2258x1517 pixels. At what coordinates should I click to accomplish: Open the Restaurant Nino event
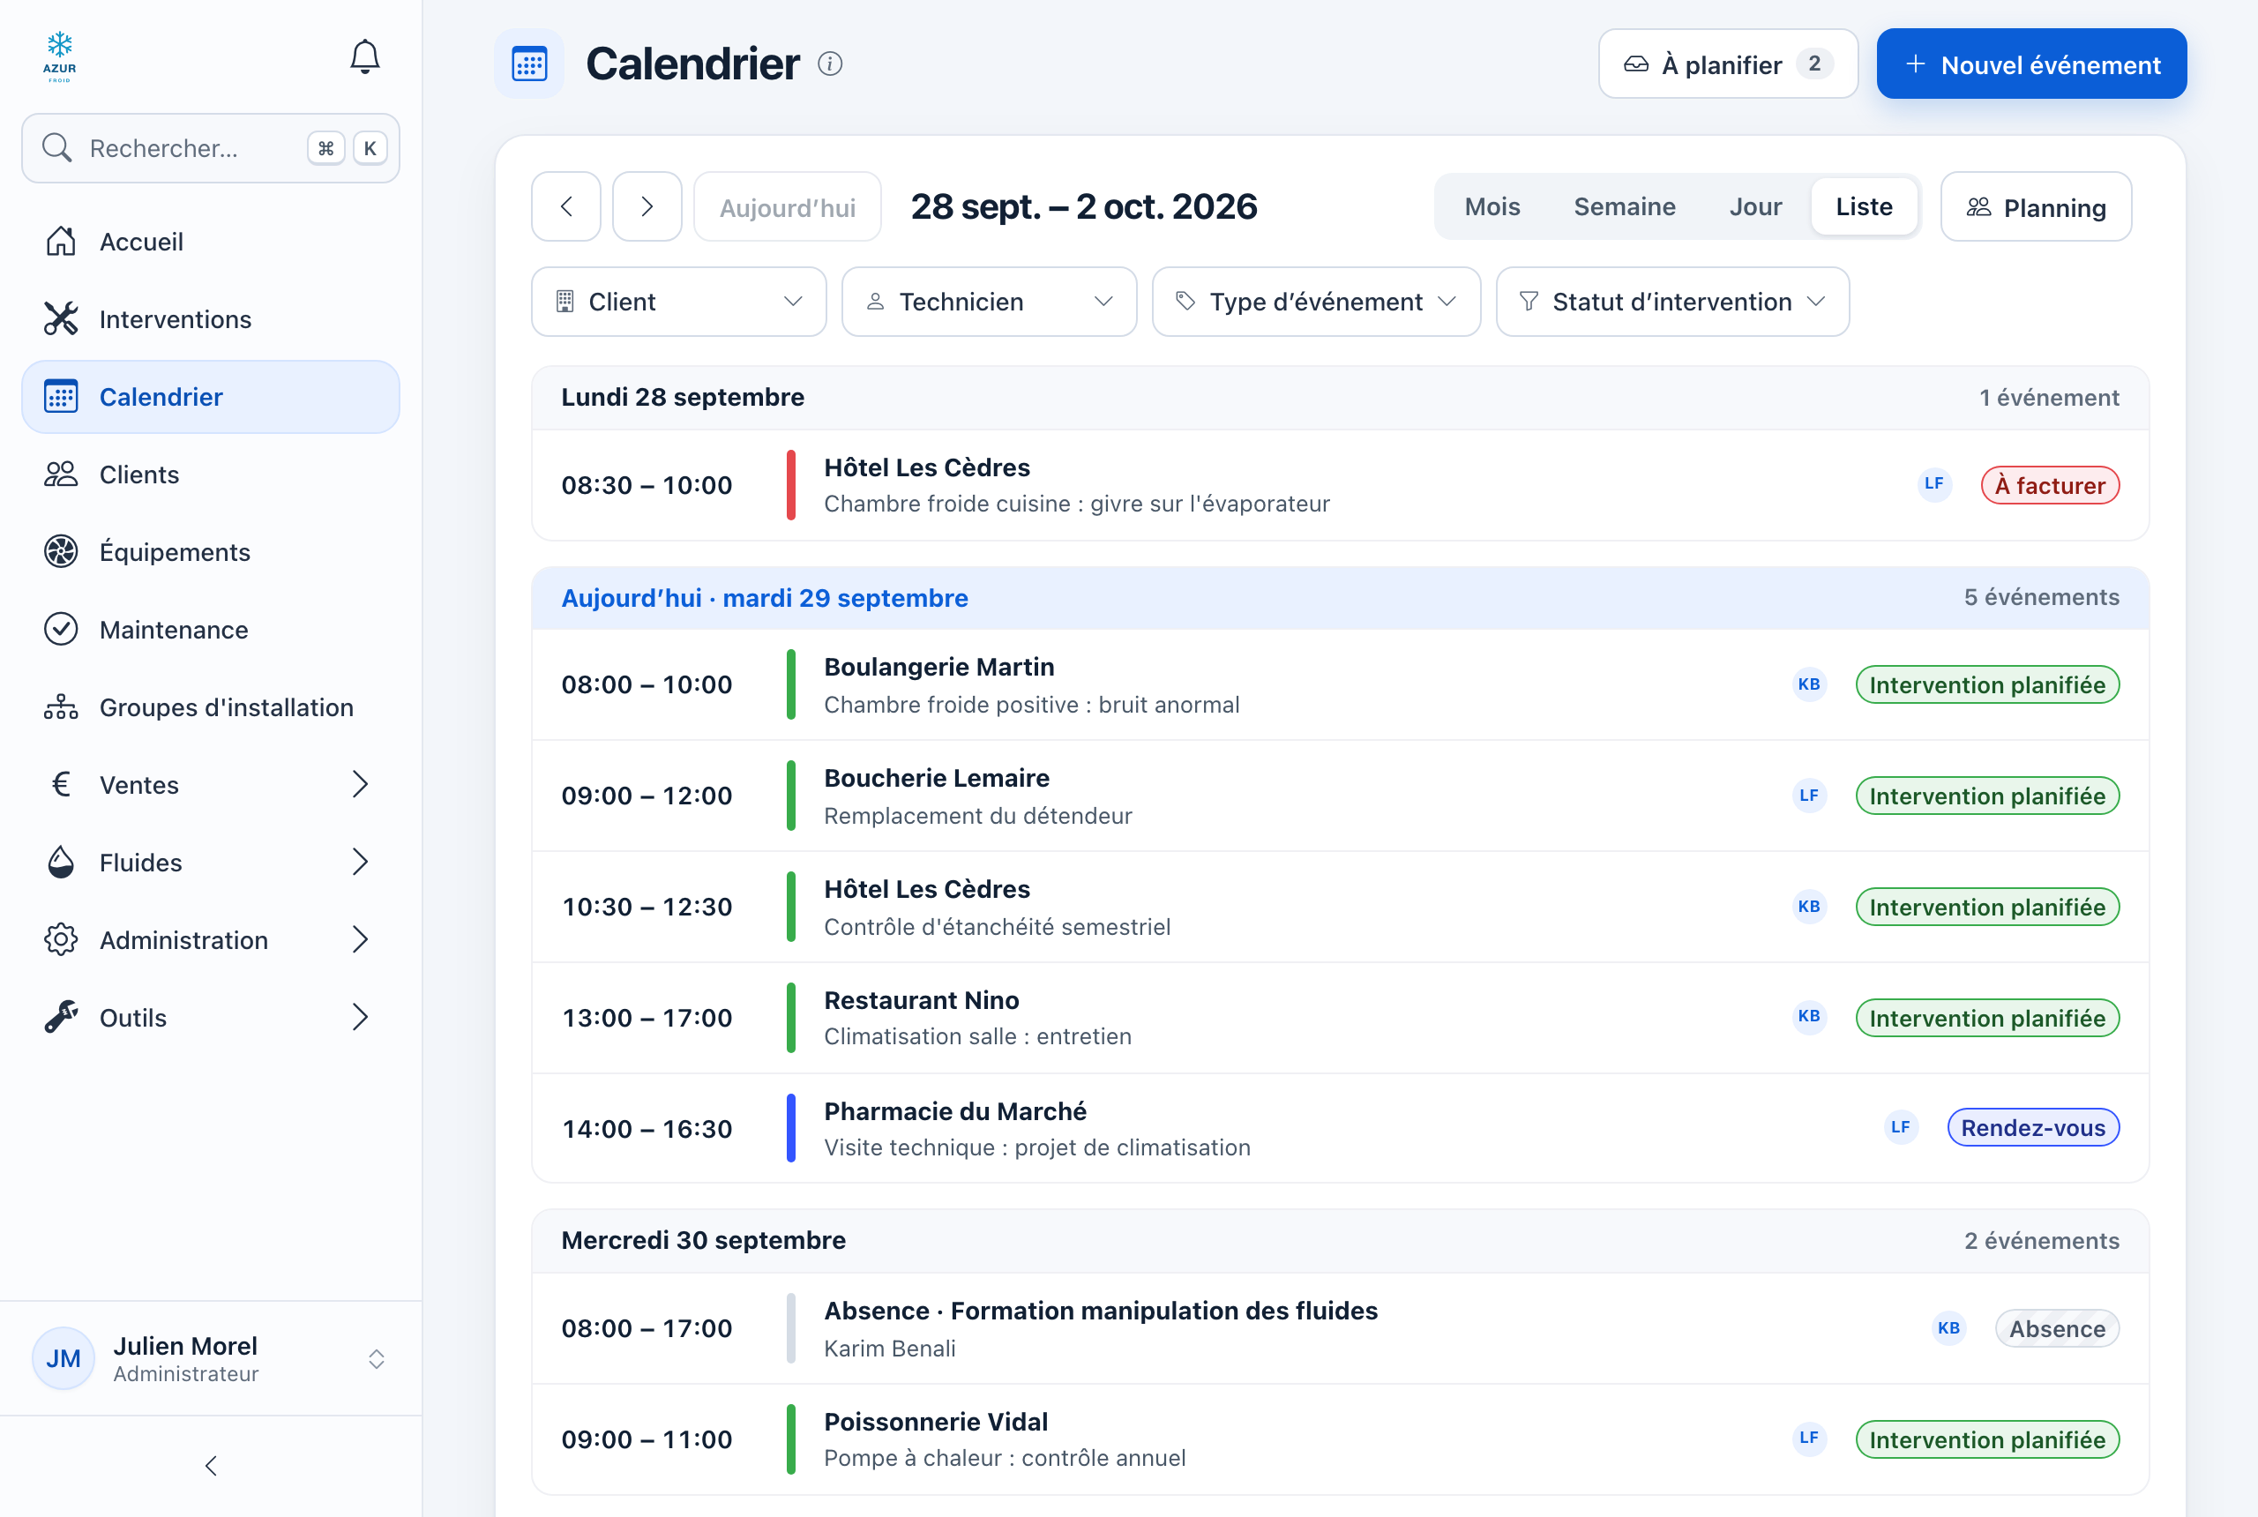pos(1340,1018)
